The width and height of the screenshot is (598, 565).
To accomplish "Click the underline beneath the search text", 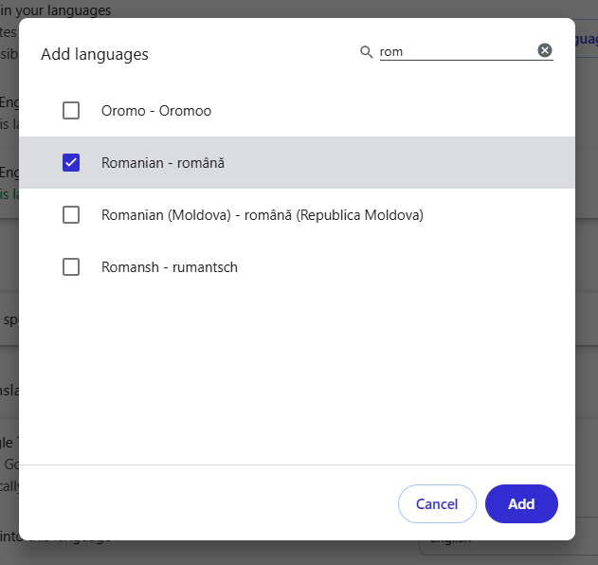I will (x=455, y=61).
